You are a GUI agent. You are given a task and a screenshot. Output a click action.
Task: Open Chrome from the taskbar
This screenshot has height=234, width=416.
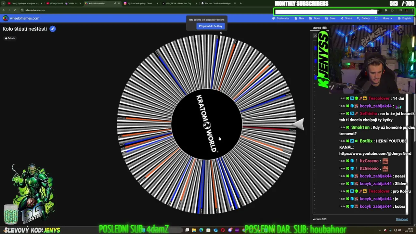244,230
